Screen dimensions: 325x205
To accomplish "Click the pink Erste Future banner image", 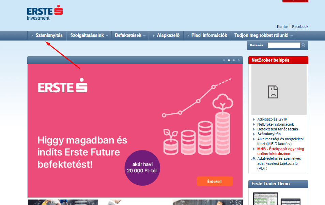I will 135,131.
